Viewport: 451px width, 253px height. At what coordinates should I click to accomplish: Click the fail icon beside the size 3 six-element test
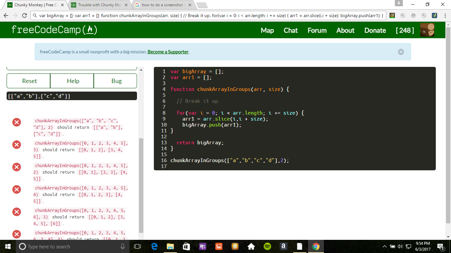[x=17, y=145]
